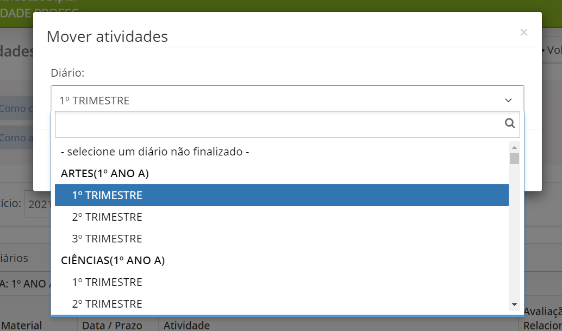
Task: Select the CIÊNCIAS(1º ANO A) group header
Action: click(x=282, y=260)
